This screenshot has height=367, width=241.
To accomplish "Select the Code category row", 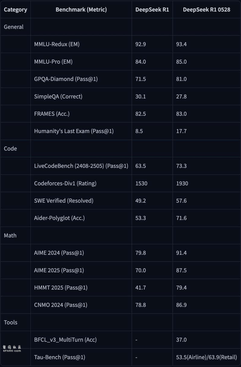I will pyautogui.click(x=10, y=148).
